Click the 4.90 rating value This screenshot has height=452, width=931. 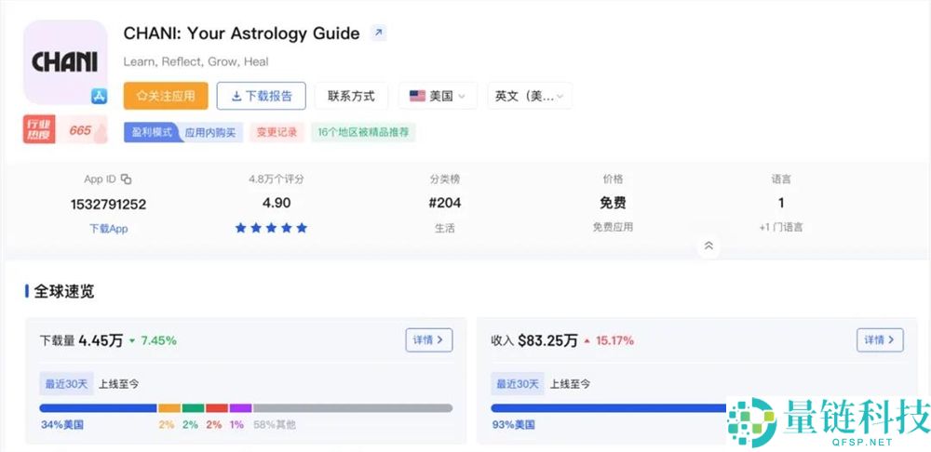(277, 203)
